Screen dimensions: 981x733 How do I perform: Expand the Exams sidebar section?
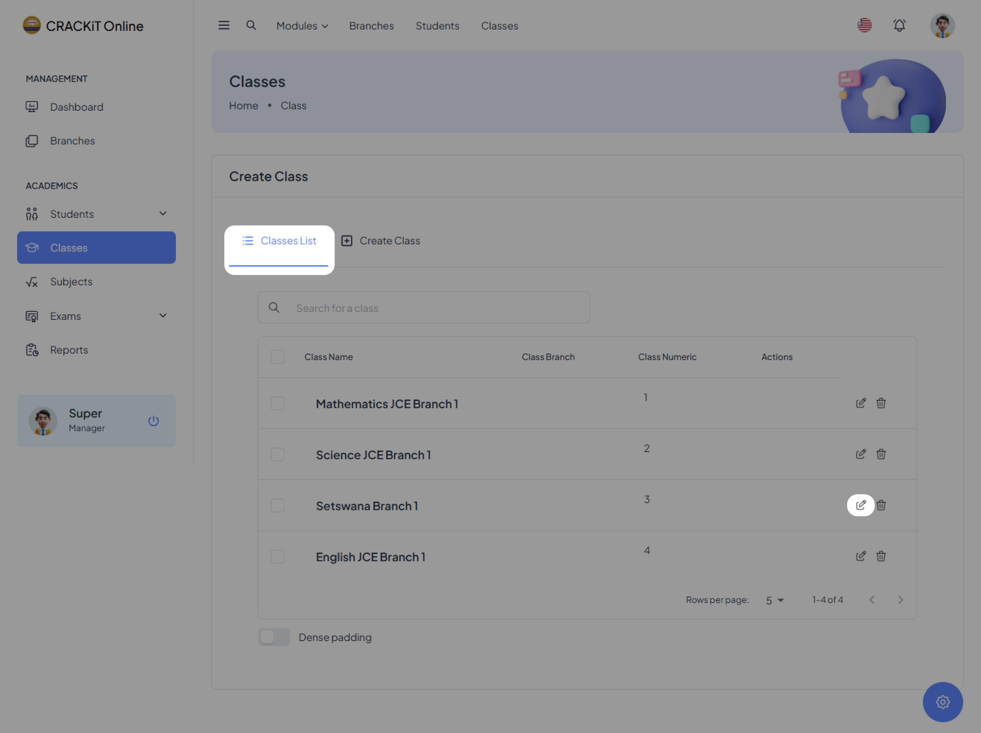(163, 316)
